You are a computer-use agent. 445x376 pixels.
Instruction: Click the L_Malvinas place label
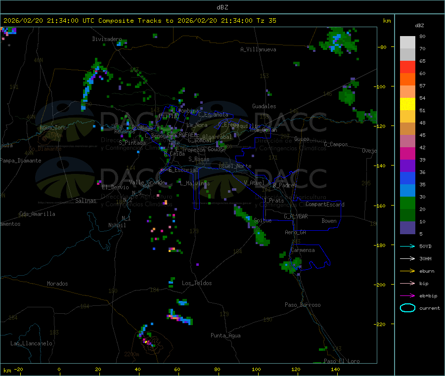point(195,183)
